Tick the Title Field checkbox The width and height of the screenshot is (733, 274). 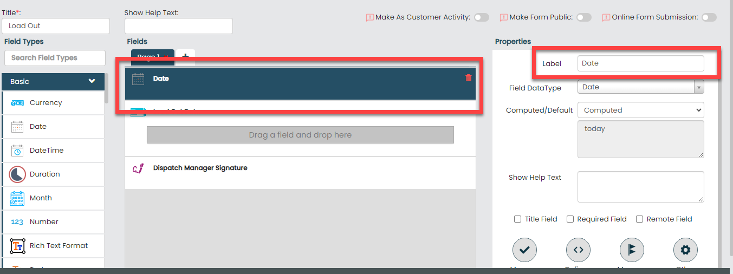click(x=518, y=219)
